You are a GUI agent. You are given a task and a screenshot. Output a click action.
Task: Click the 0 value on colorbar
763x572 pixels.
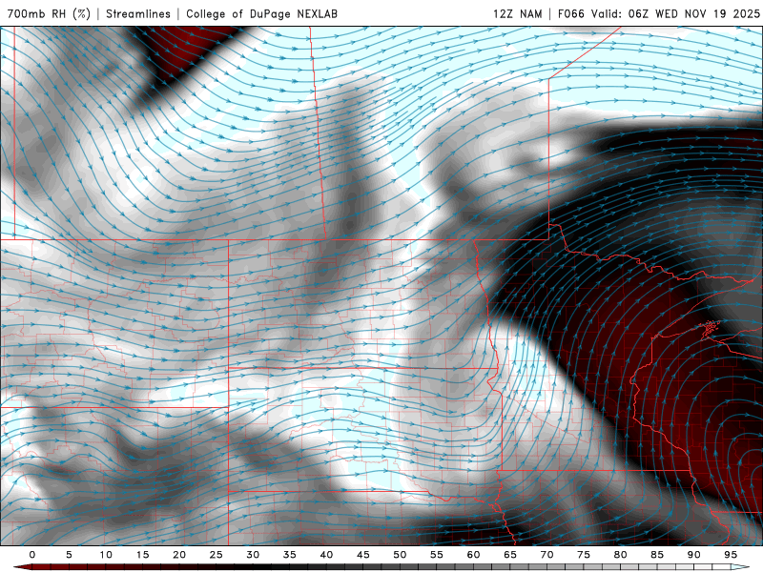coord(32,555)
